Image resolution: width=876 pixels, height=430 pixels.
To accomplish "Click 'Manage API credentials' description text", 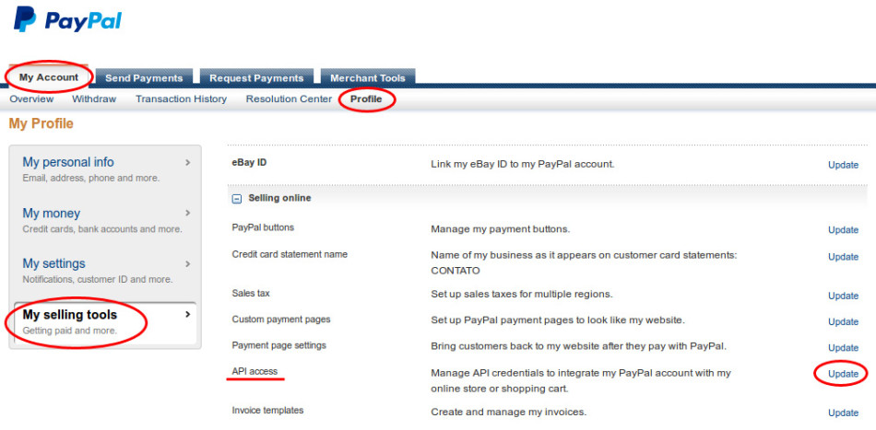I will (580, 380).
